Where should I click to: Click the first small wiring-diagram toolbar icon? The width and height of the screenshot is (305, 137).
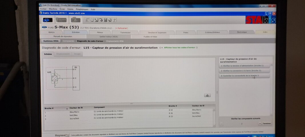87,20
